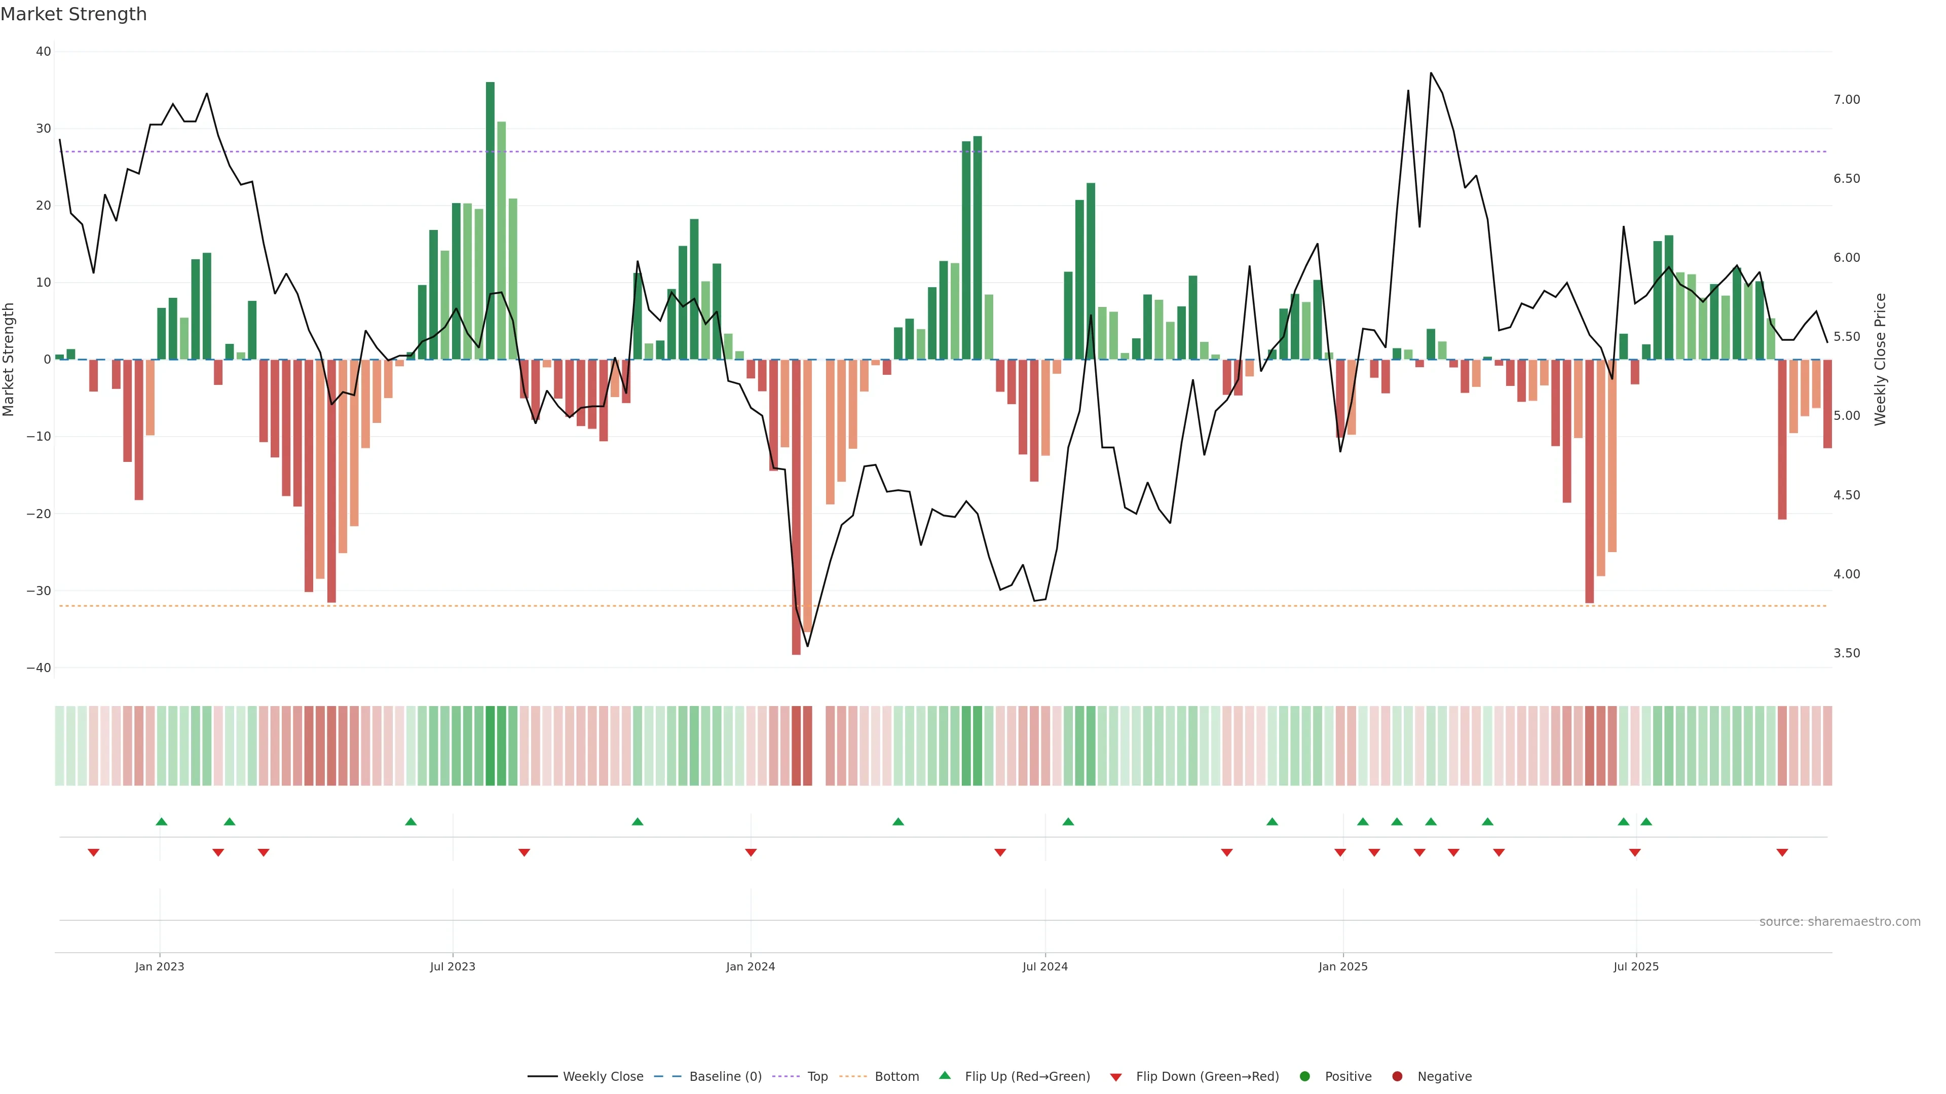Viewport: 1946px width, 1094px height.
Task: Click the Negative red circle legend icon
Action: pyautogui.click(x=1397, y=1077)
